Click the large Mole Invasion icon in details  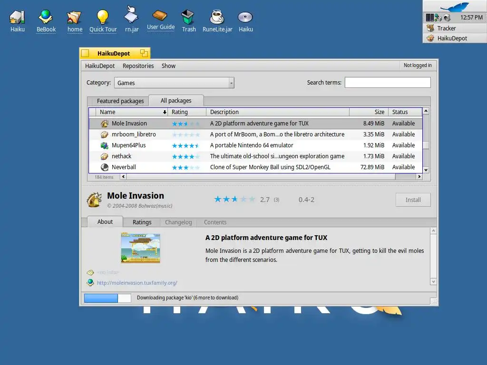(95, 200)
